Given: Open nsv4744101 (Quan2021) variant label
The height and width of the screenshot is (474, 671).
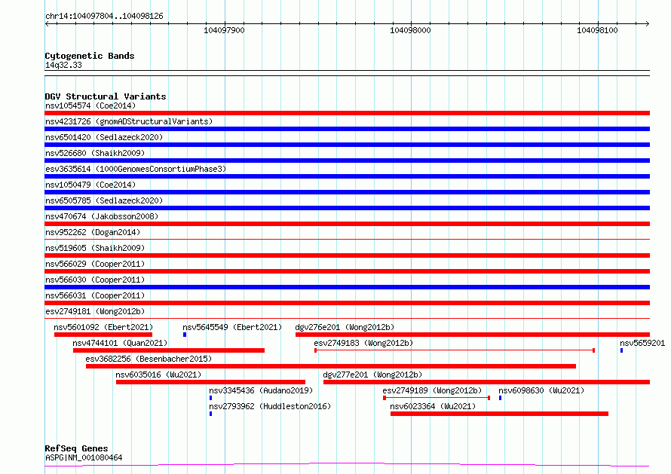Looking at the screenshot, I should 120,343.
